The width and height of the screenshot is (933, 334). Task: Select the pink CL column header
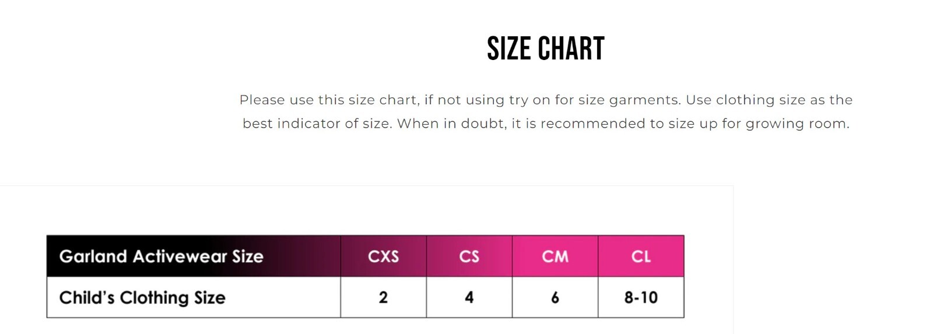click(641, 256)
